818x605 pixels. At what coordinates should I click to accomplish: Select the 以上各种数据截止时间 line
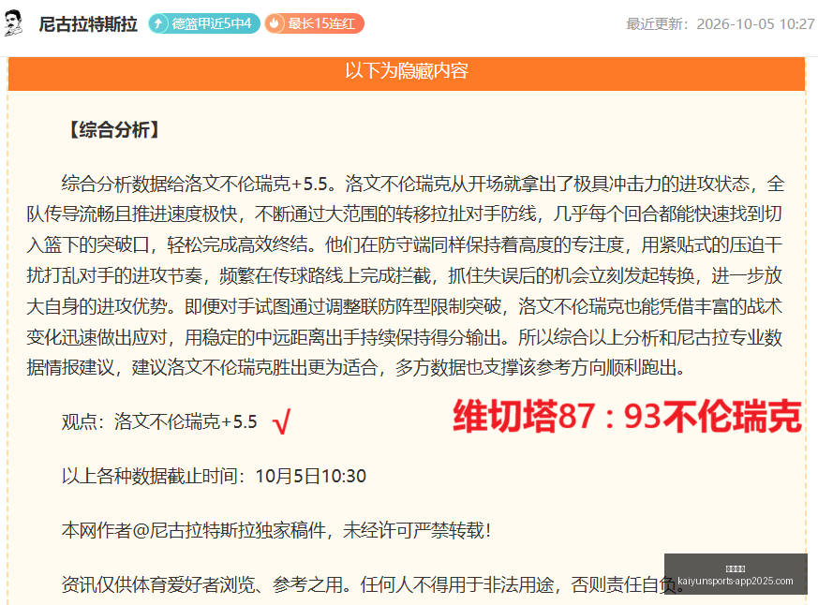click(x=214, y=476)
